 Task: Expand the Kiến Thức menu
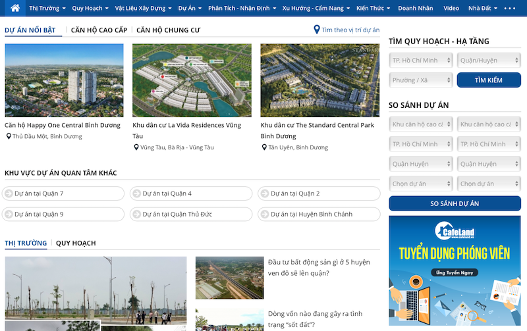(373, 8)
